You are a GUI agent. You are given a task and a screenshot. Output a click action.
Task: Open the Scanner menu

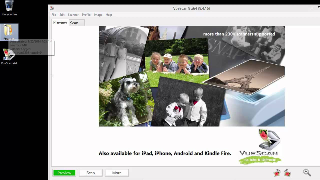(x=73, y=15)
